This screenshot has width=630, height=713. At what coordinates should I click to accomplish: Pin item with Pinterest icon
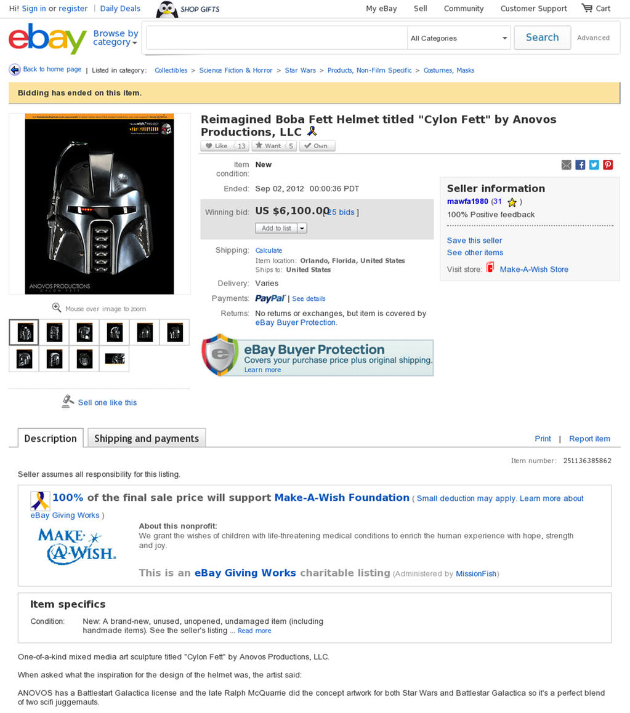tap(608, 165)
